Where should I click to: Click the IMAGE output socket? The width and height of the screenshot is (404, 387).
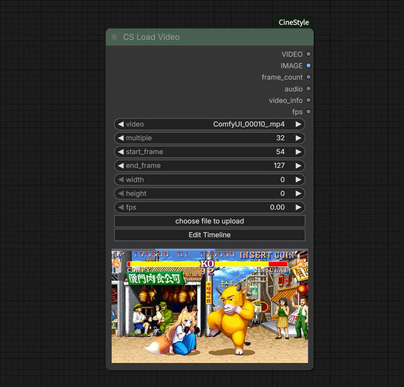308,65
